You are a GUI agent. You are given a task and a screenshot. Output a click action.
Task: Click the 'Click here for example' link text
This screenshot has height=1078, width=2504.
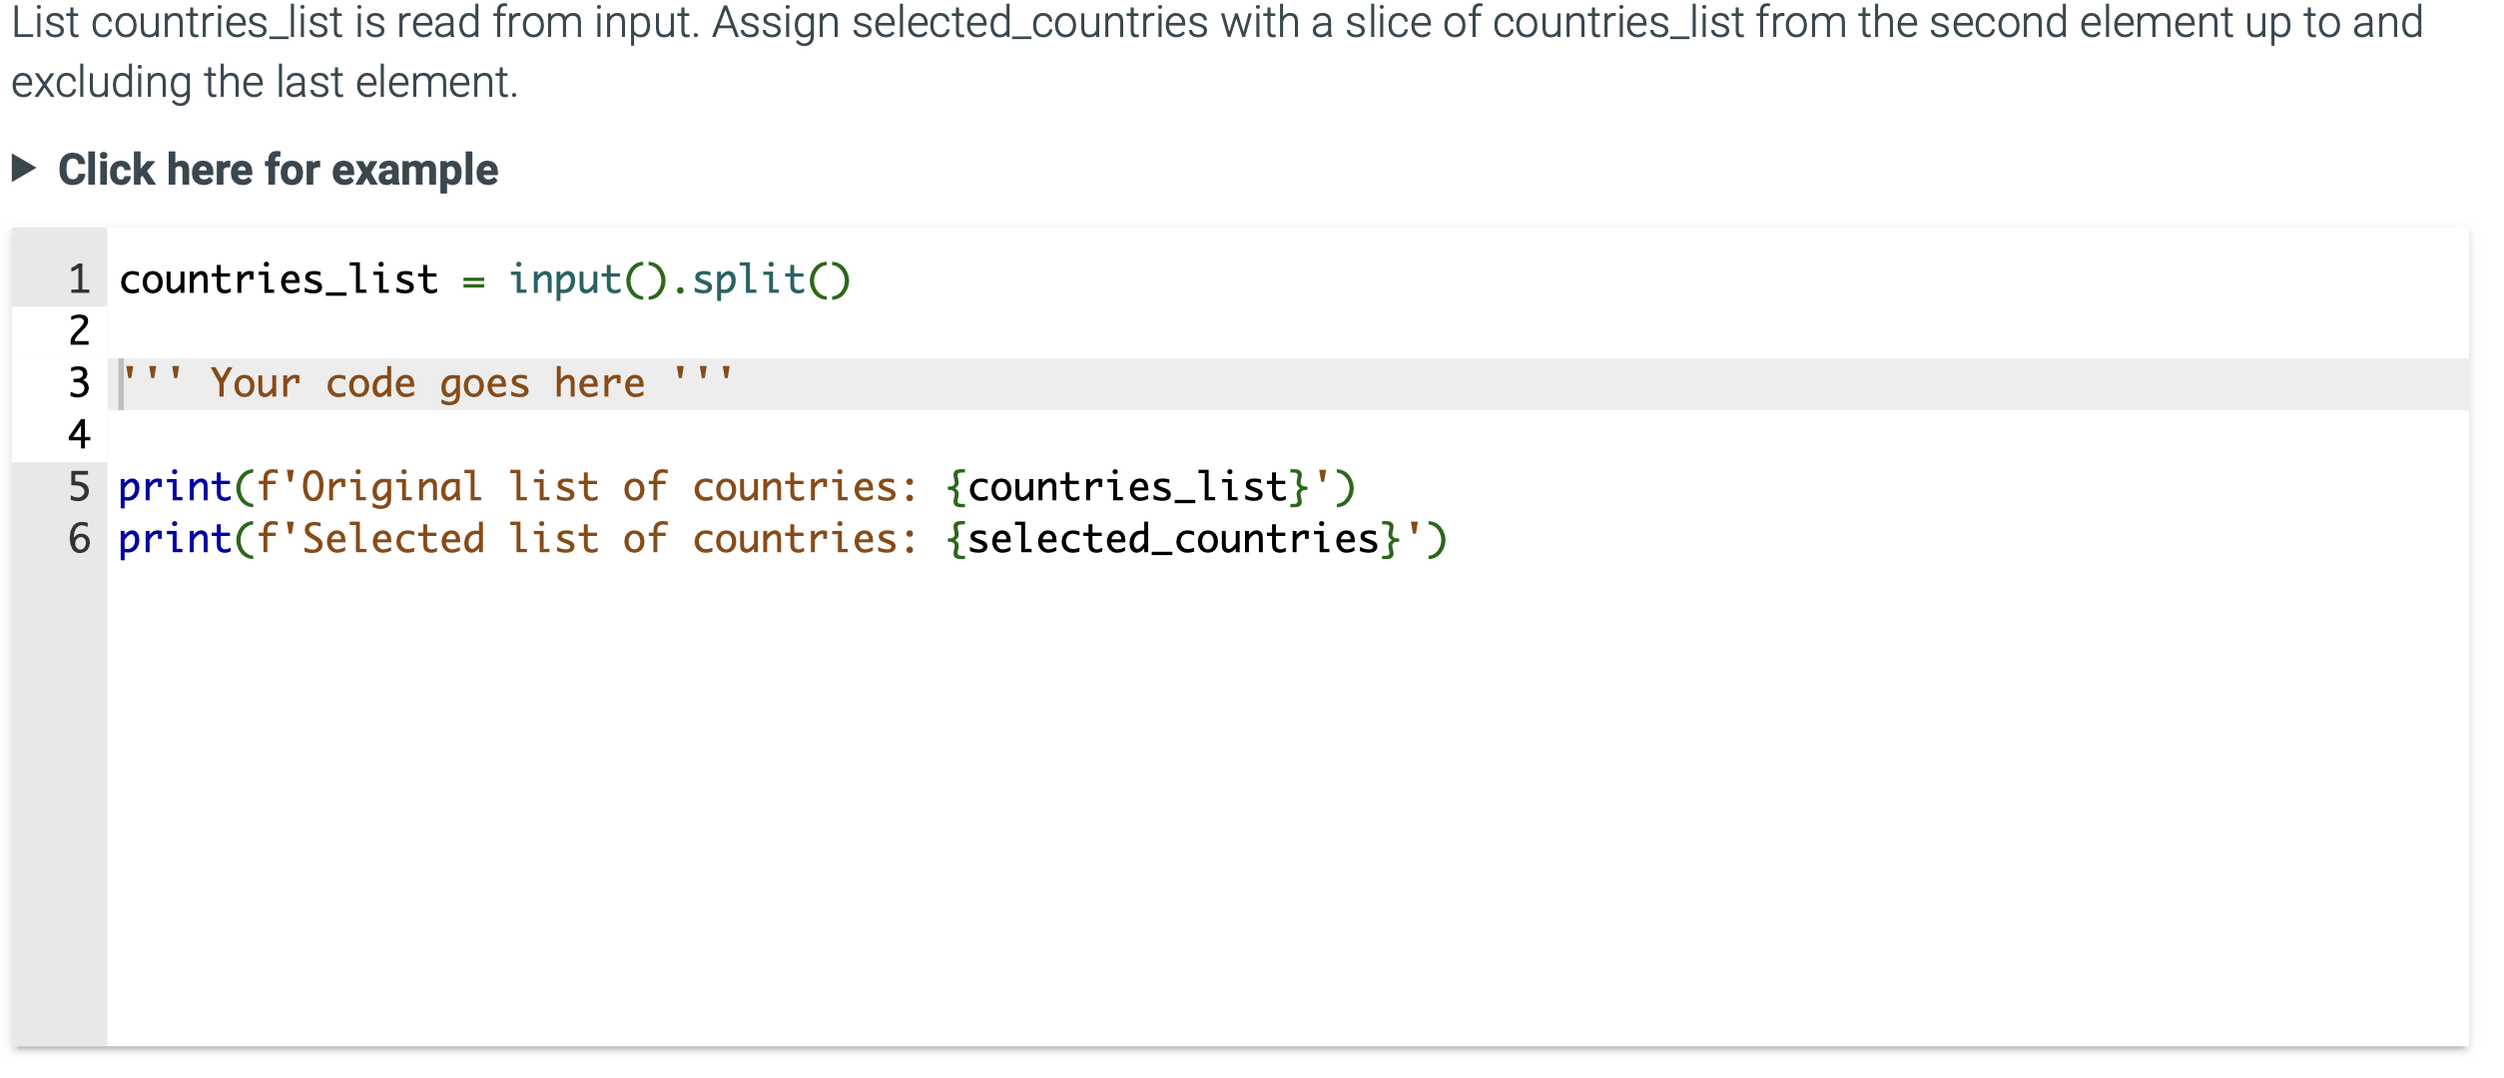click(280, 169)
